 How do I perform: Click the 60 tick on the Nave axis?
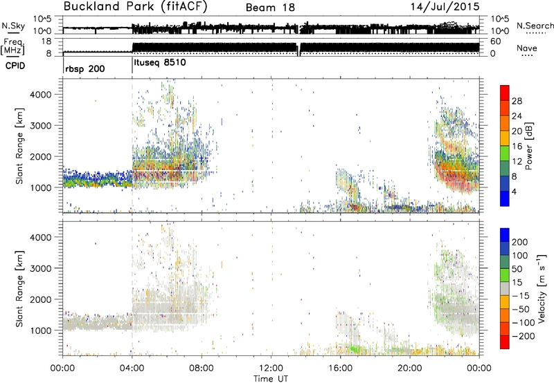[x=495, y=41]
